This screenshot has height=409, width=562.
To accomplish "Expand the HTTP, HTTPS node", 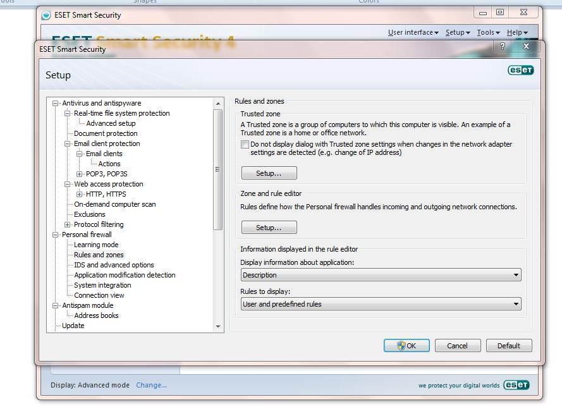I will 79,194.
